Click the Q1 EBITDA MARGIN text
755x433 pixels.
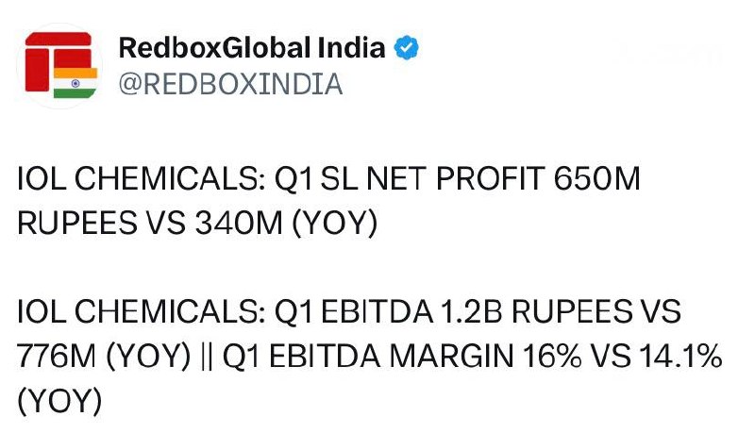(368, 357)
